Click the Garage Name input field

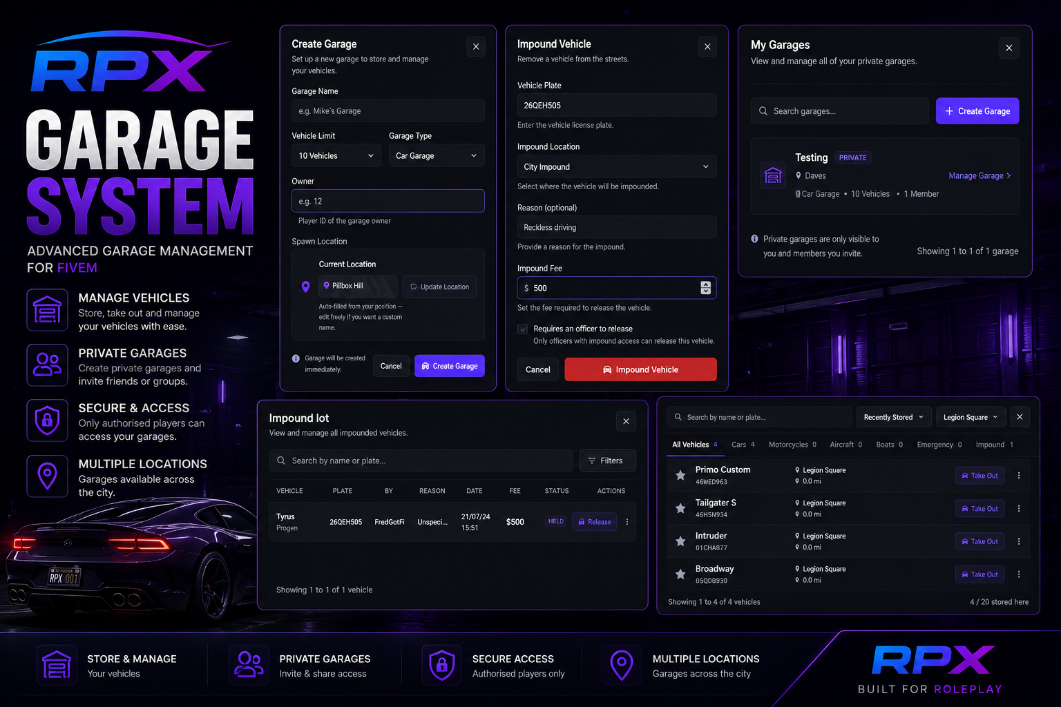pos(388,110)
